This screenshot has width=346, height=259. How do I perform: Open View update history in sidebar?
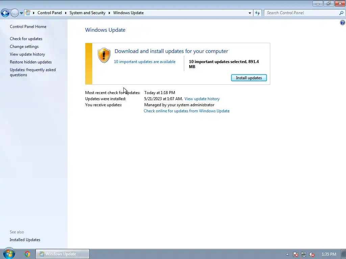tap(27, 54)
